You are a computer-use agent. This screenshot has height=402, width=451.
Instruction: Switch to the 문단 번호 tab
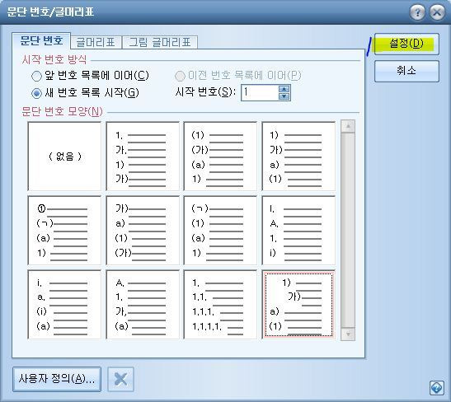(x=41, y=41)
